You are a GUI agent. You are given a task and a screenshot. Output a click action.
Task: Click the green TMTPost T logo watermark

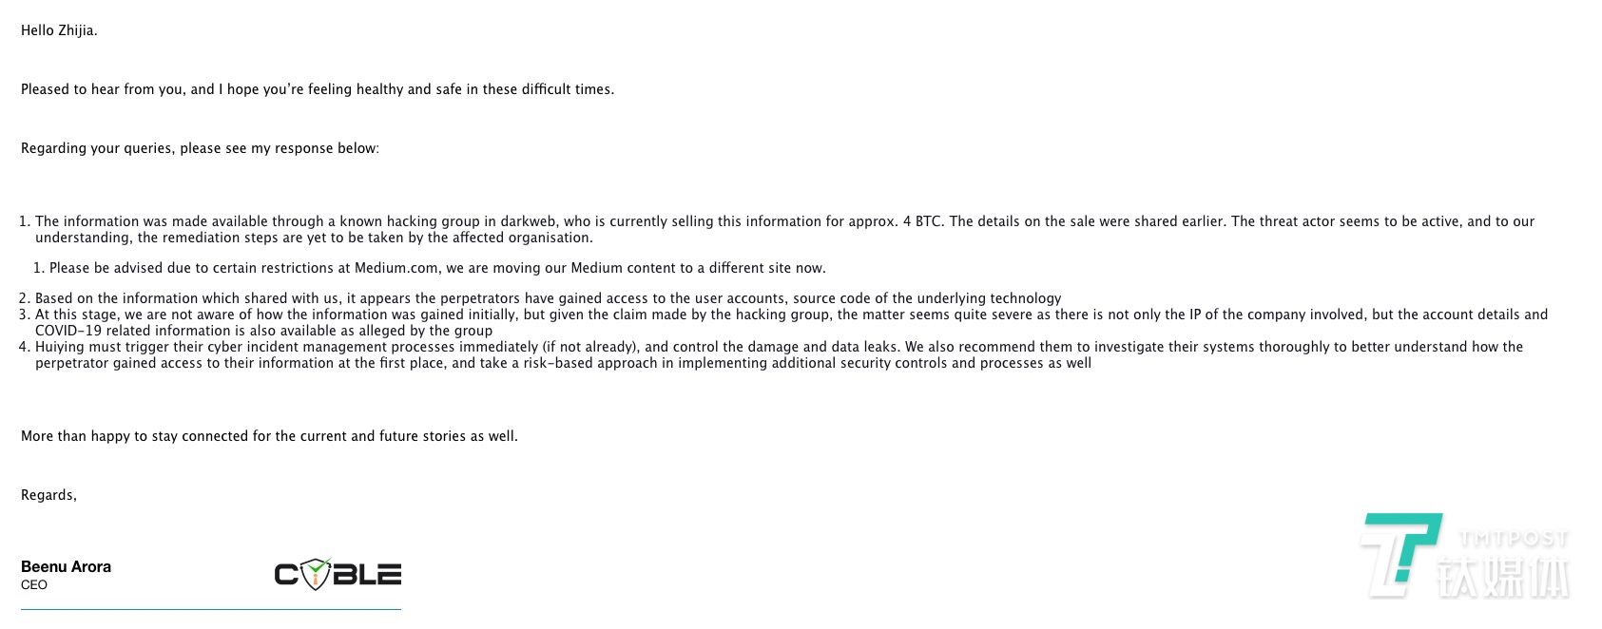pos(1401,554)
